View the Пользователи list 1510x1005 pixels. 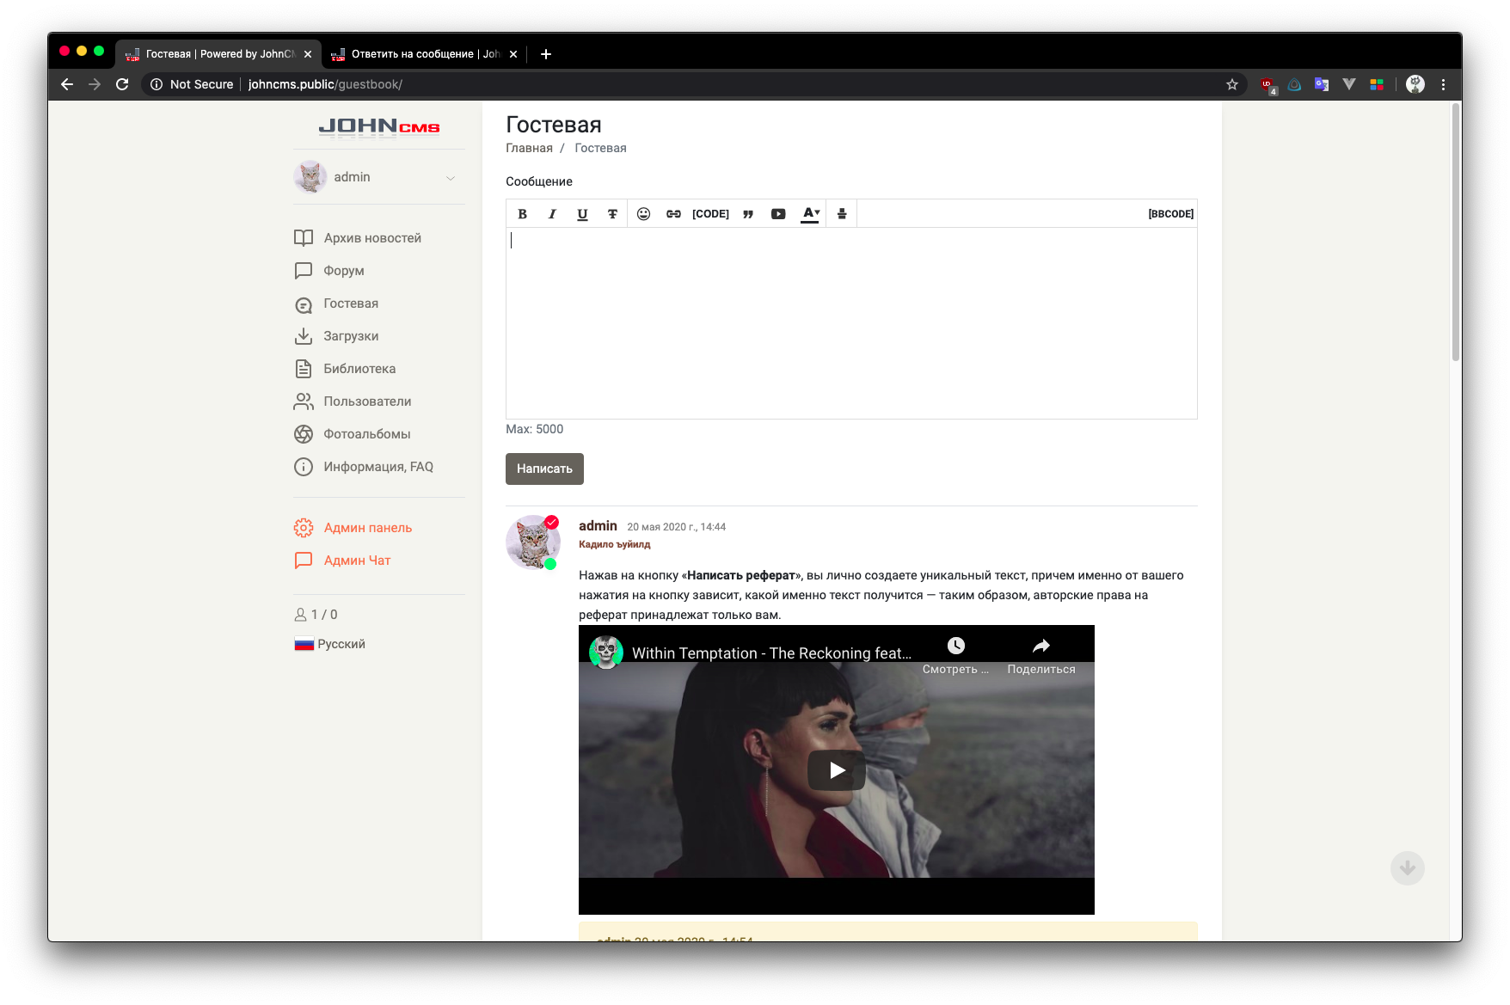click(367, 401)
